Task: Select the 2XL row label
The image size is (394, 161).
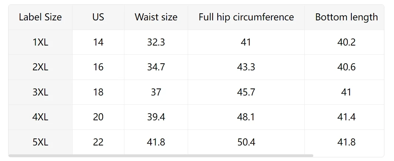Action: [40, 67]
